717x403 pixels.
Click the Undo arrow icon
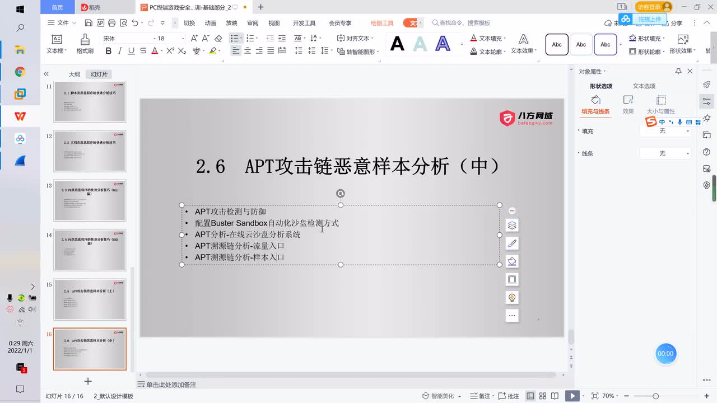pos(135,23)
